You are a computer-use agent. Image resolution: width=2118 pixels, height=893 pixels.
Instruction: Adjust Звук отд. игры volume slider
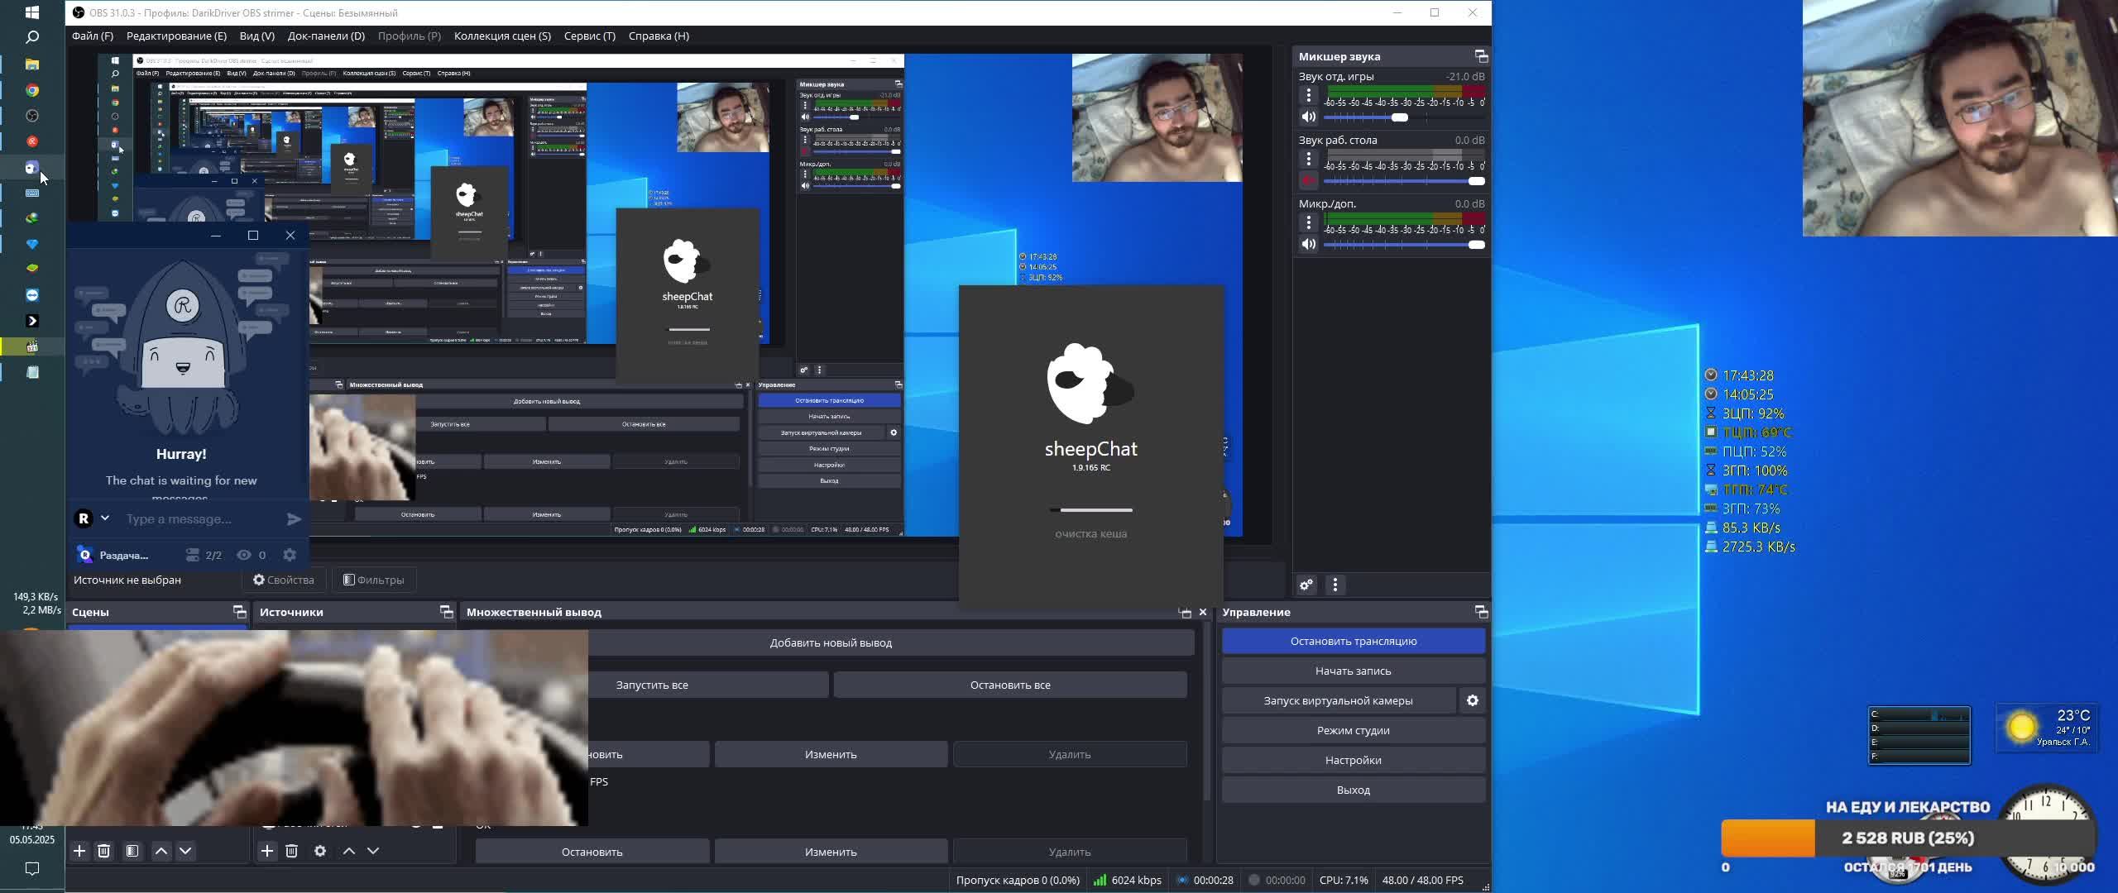[x=1399, y=117]
